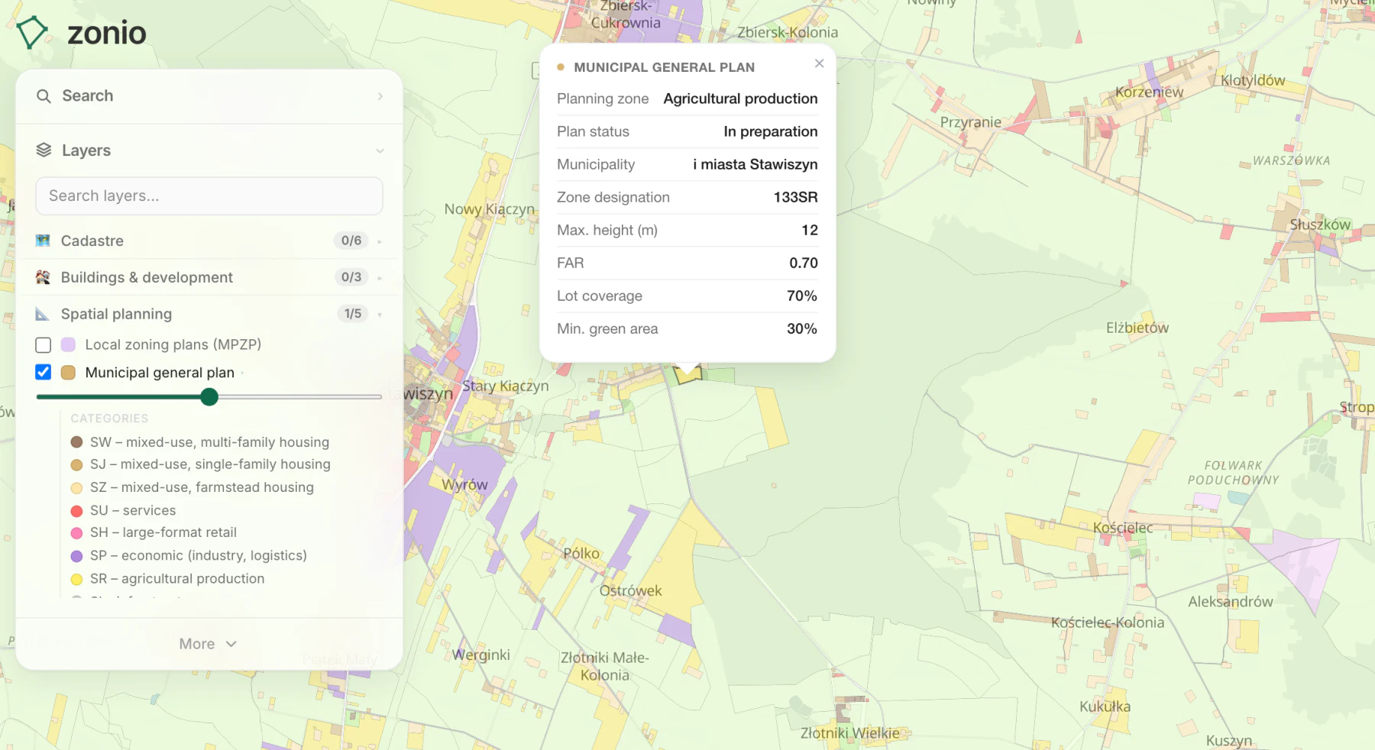Adjust Municipal general plan opacity slider
The width and height of the screenshot is (1375, 750).
[x=209, y=397]
